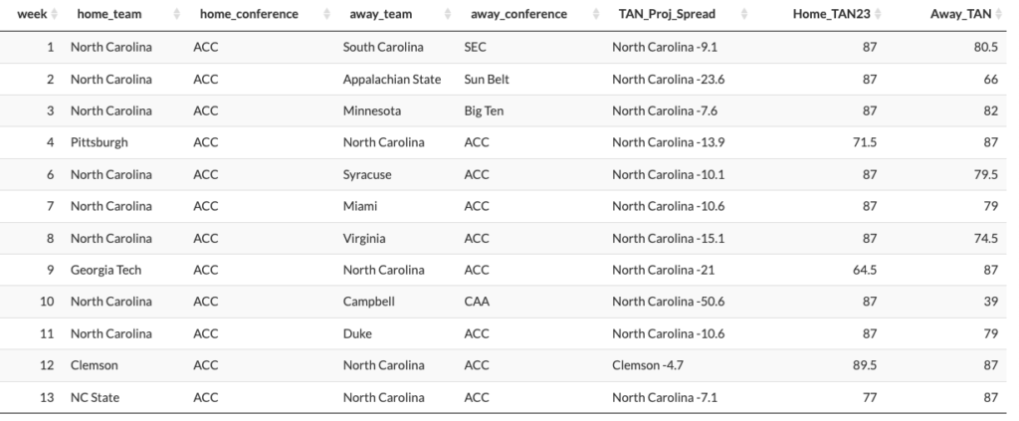
Task: Select the Pittsburgh home team cell
Action: (100, 142)
